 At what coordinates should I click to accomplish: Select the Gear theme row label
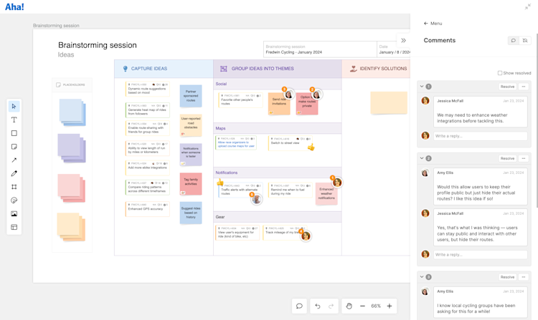point(220,217)
